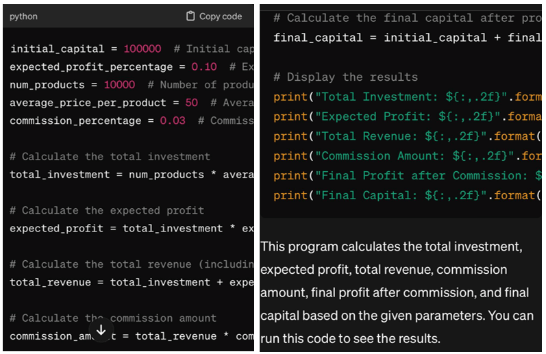The height and width of the screenshot is (354, 546).
Task: Click the clipboard icon beside Copy code
Action: [190, 16]
